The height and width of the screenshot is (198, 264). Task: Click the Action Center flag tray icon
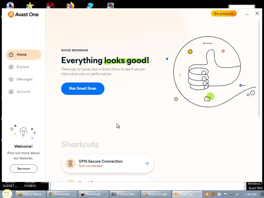tap(225, 194)
